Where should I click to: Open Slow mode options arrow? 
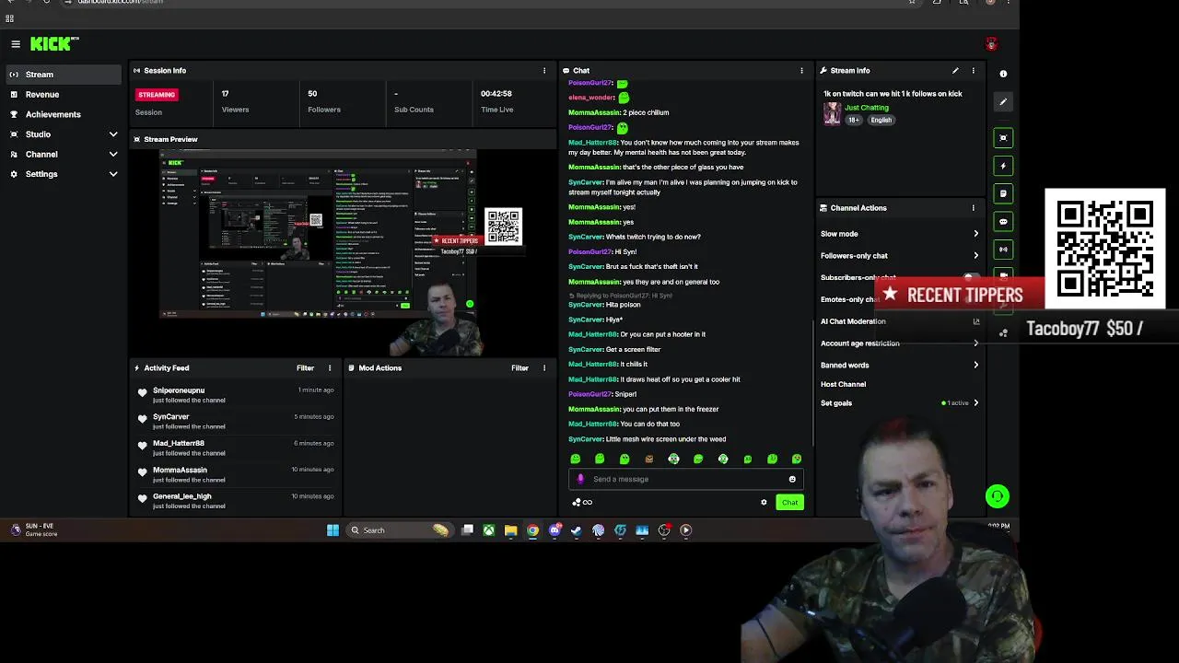975,234
